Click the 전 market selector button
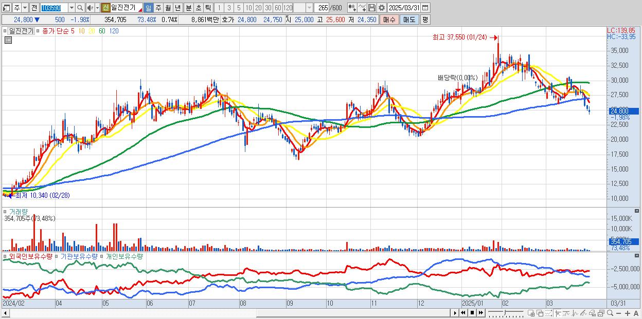 34,8
